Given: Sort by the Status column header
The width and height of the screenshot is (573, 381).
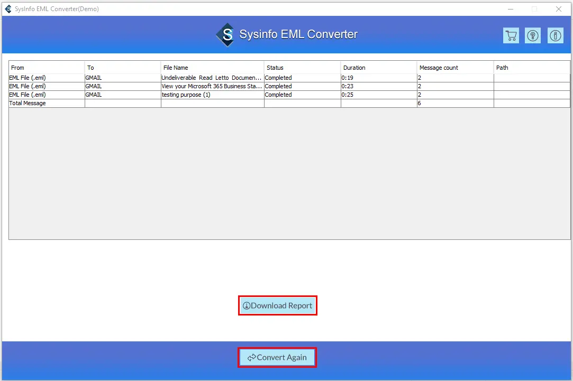Looking at the screenshot, I should point(302,68).
